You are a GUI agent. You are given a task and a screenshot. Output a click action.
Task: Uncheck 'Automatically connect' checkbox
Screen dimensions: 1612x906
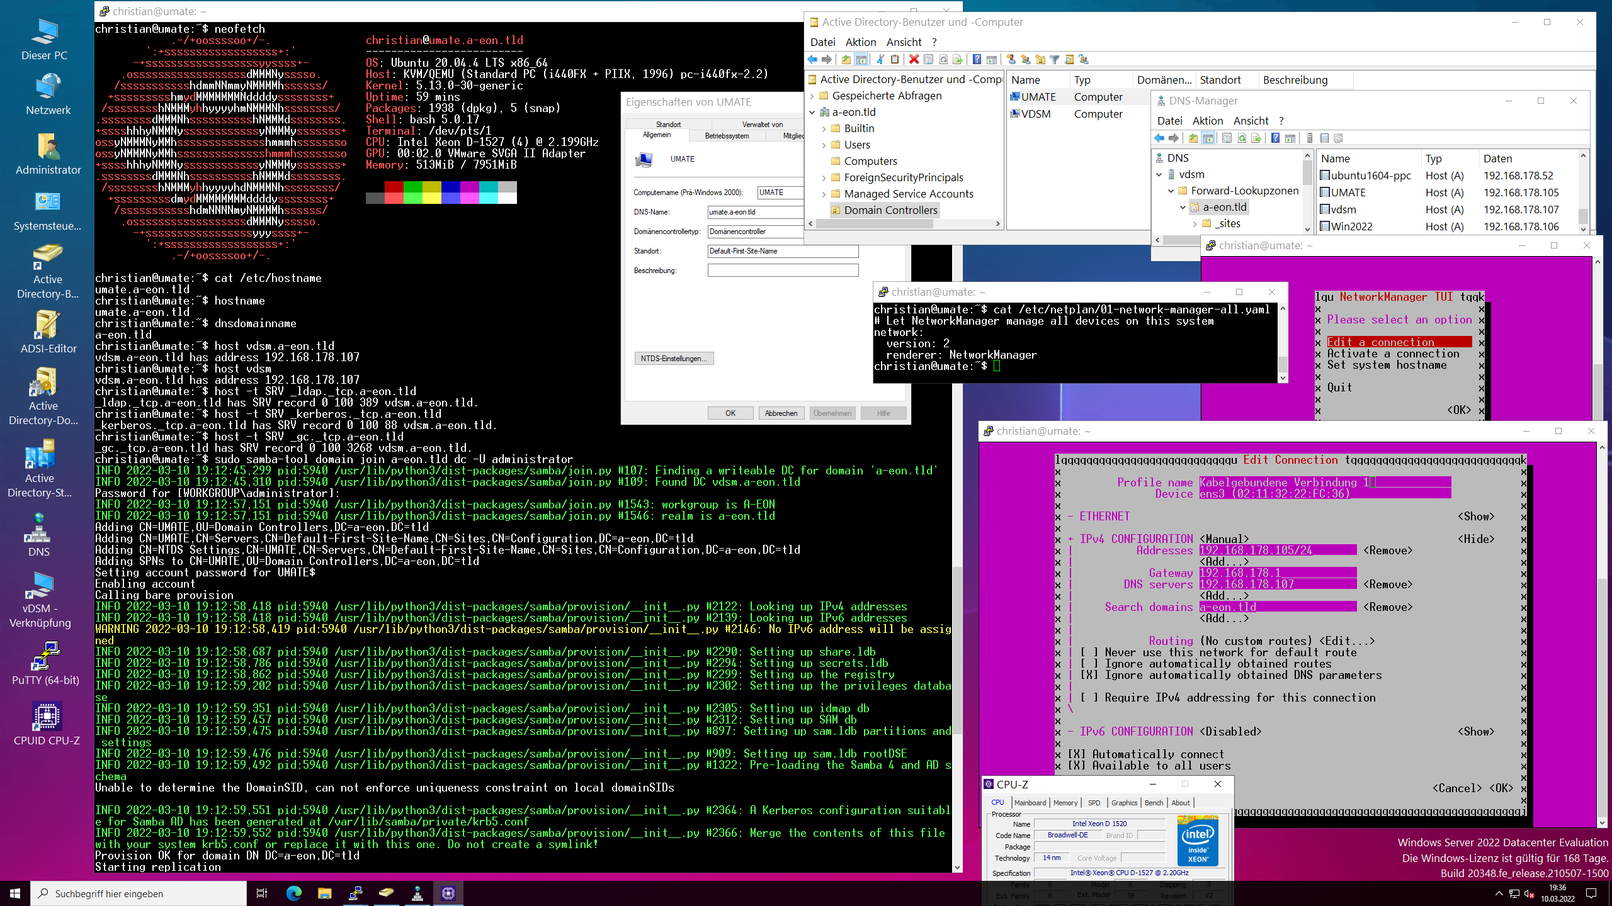click(x=1146, y=754)
